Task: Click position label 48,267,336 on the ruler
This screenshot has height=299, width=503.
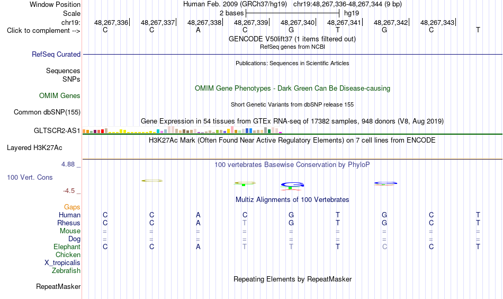Action: pos(111,22)
